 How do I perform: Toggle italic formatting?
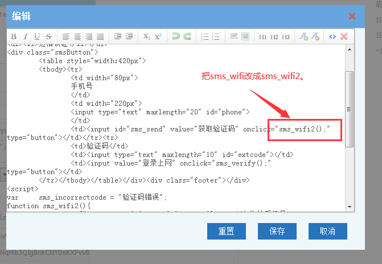pyautogui.click(x=26, y=36)
